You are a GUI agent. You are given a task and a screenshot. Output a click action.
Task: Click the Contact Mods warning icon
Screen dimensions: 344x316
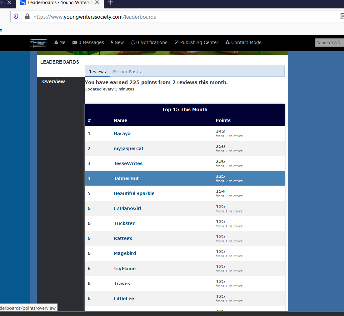click(x=227, y=42)
